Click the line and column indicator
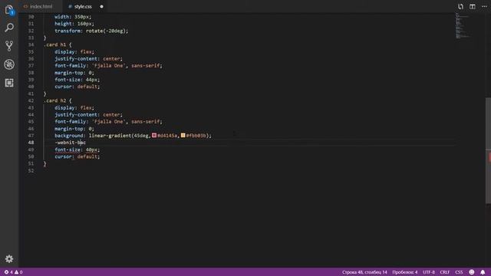The image size is (491, 276). tap(364, 272)
